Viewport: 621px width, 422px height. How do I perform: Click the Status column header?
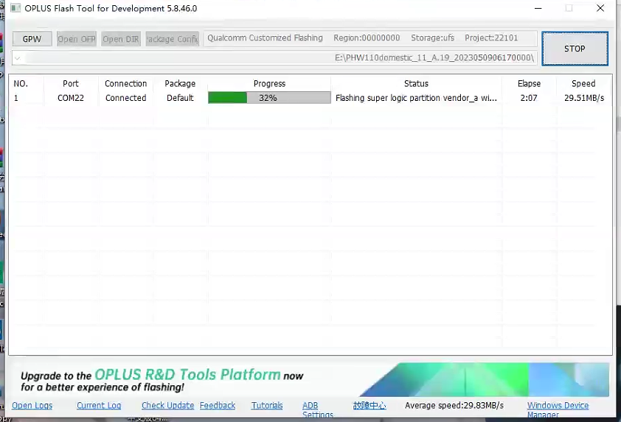coord(416,83)
